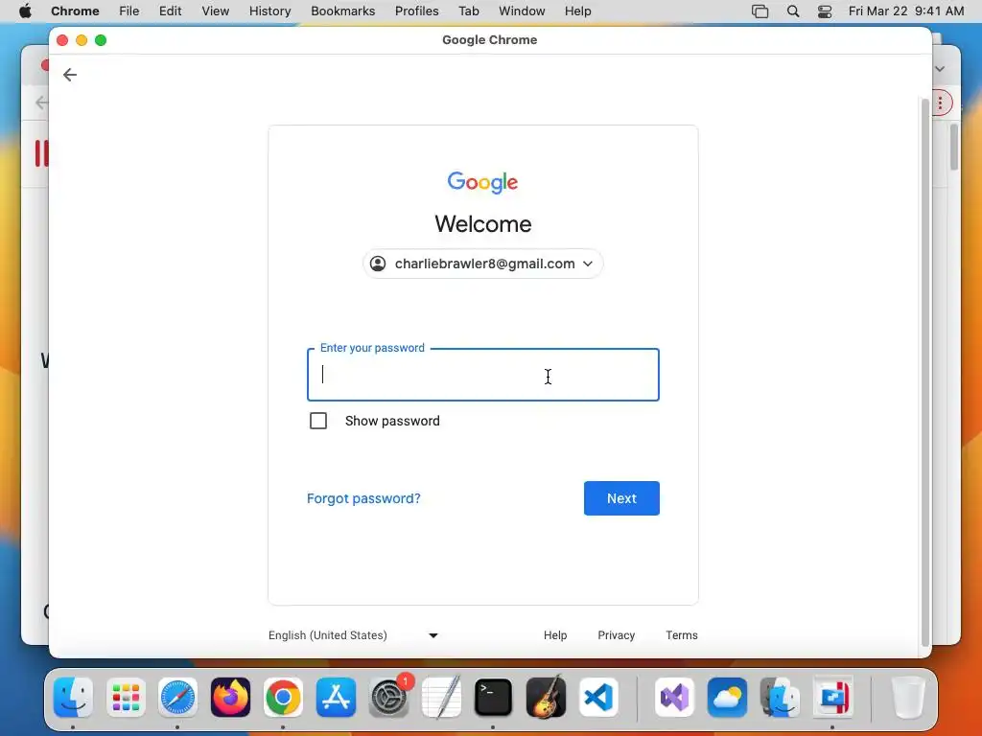The image size is (982, 736).
Task: Open System Settings from the Dock
Action: pos(389,698)
